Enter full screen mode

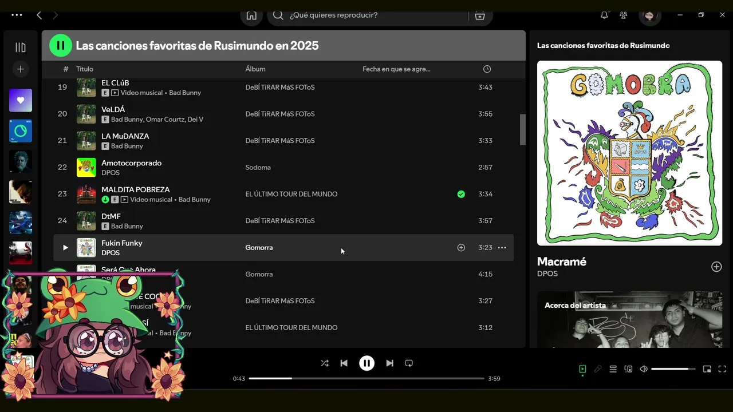722,369
